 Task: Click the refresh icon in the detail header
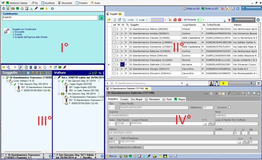pos(258,94)
